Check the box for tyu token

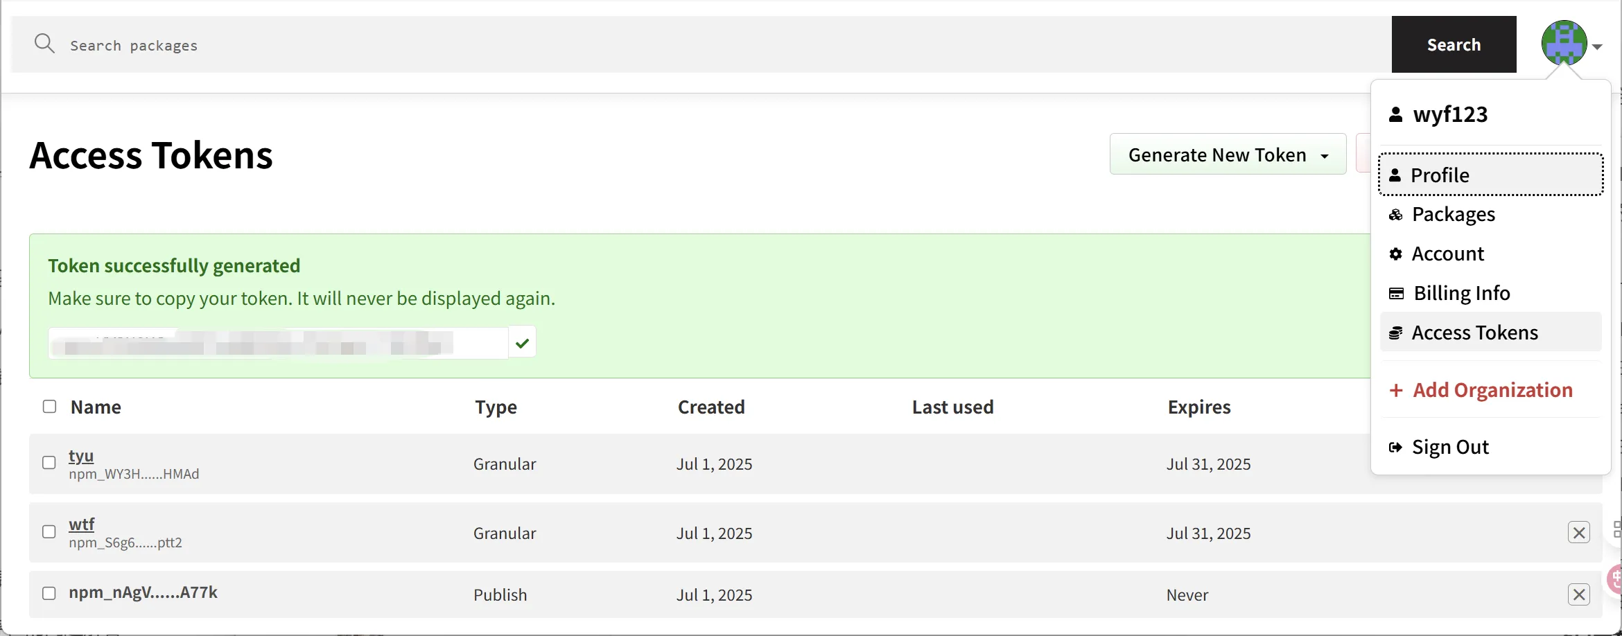coord(49,463)
